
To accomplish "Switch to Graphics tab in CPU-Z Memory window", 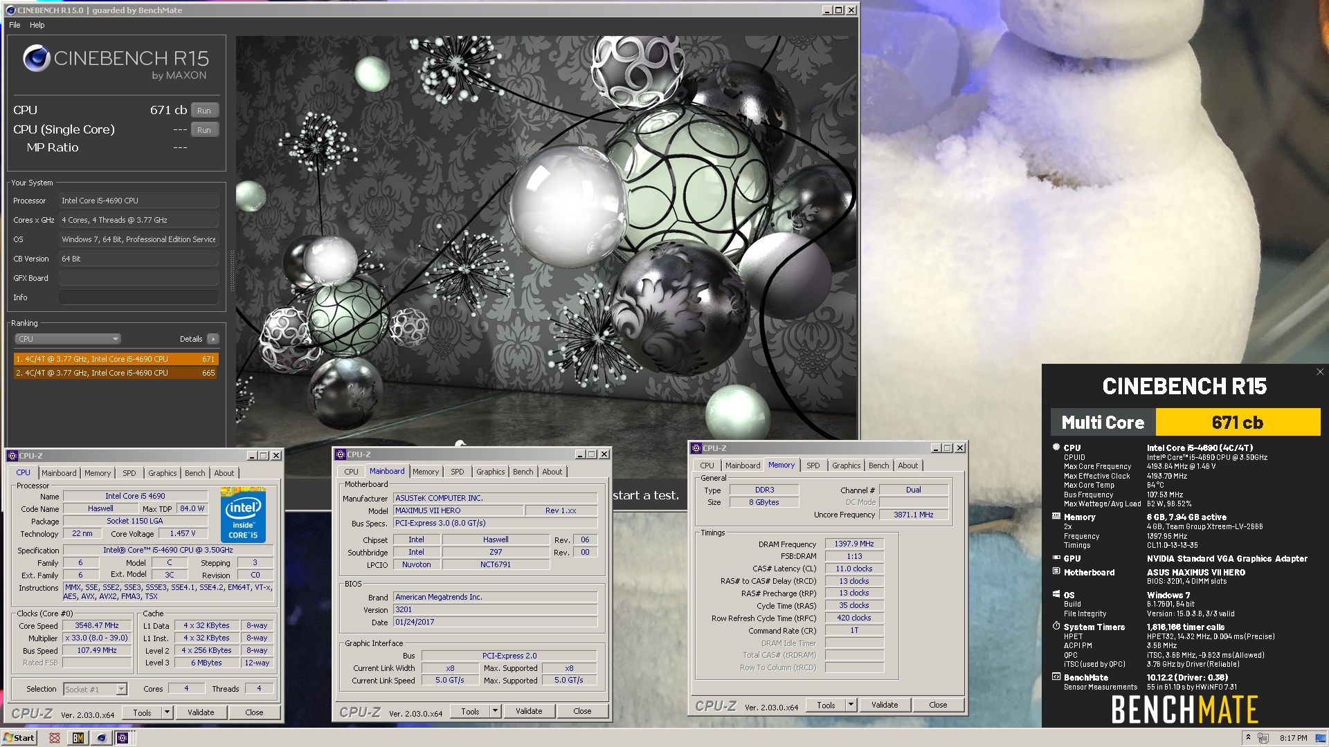I will coord(846,465).
